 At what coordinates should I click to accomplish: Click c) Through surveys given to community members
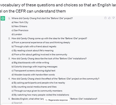37,91
